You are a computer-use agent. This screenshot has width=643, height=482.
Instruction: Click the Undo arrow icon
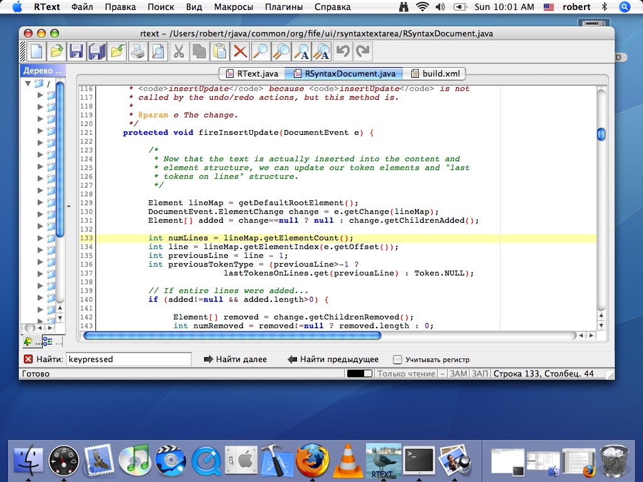click(342, 51)
